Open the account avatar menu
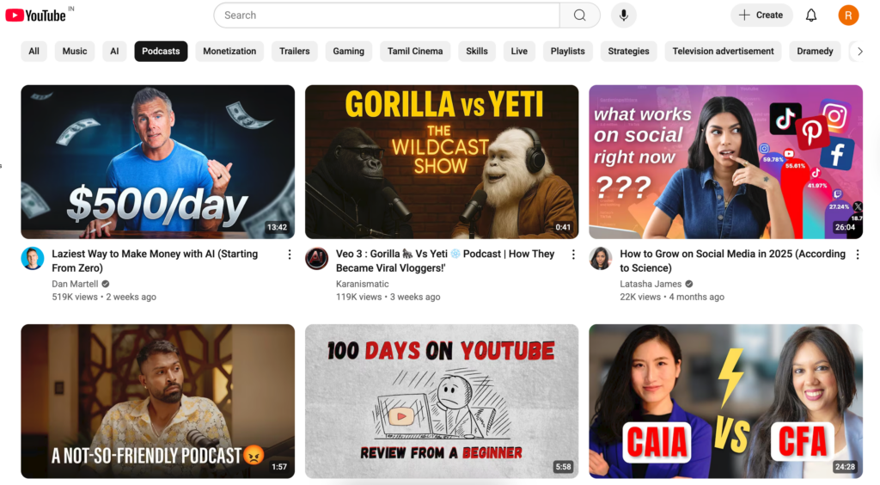Screen dimensions: 880x485 848,15
